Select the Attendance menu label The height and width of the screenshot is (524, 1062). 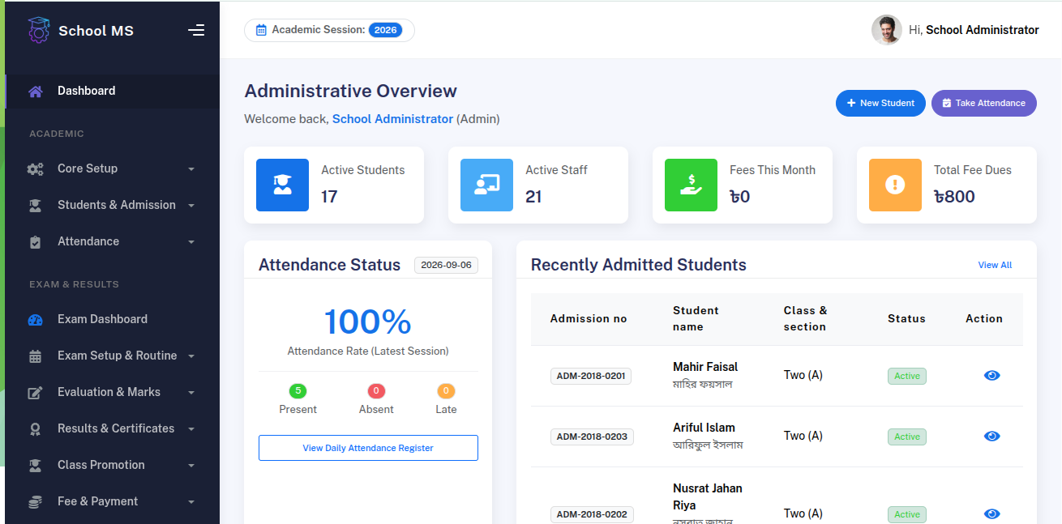[x=88, y=241]
